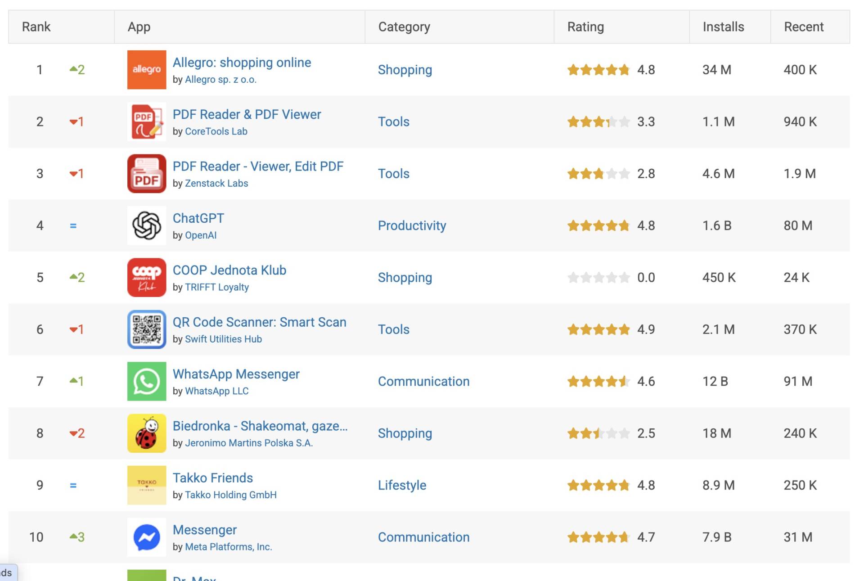
Task: Open the QR Code Scanner app icon
Action: click(147, 329)
